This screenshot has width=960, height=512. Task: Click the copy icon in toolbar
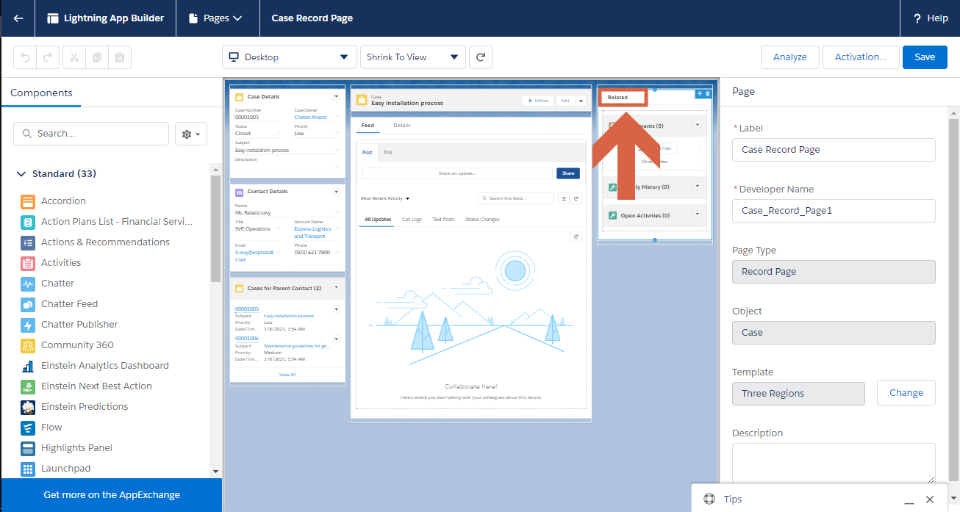[97, 57]
